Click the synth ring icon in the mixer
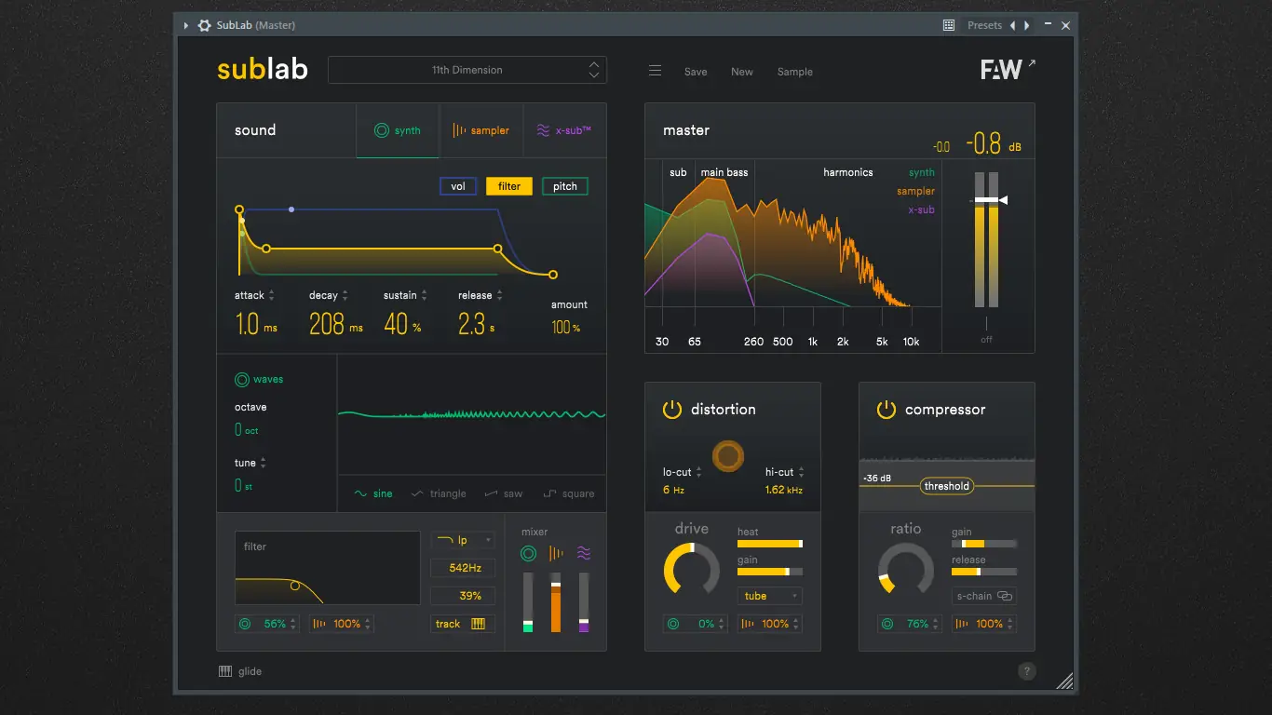1272x715 pixels. [x=529, y=553]
